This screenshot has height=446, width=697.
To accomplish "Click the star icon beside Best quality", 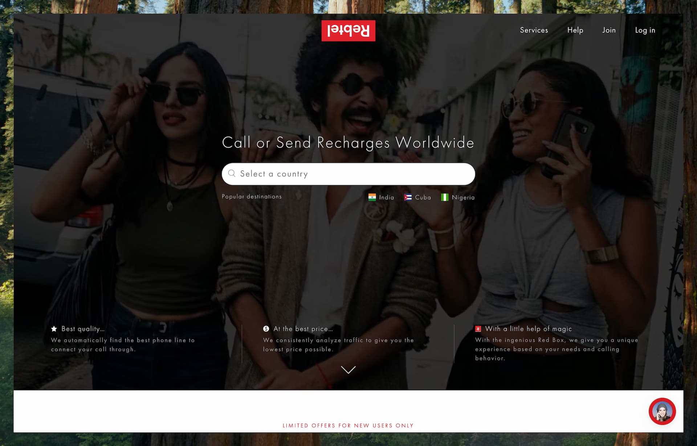I will [54, 329].
